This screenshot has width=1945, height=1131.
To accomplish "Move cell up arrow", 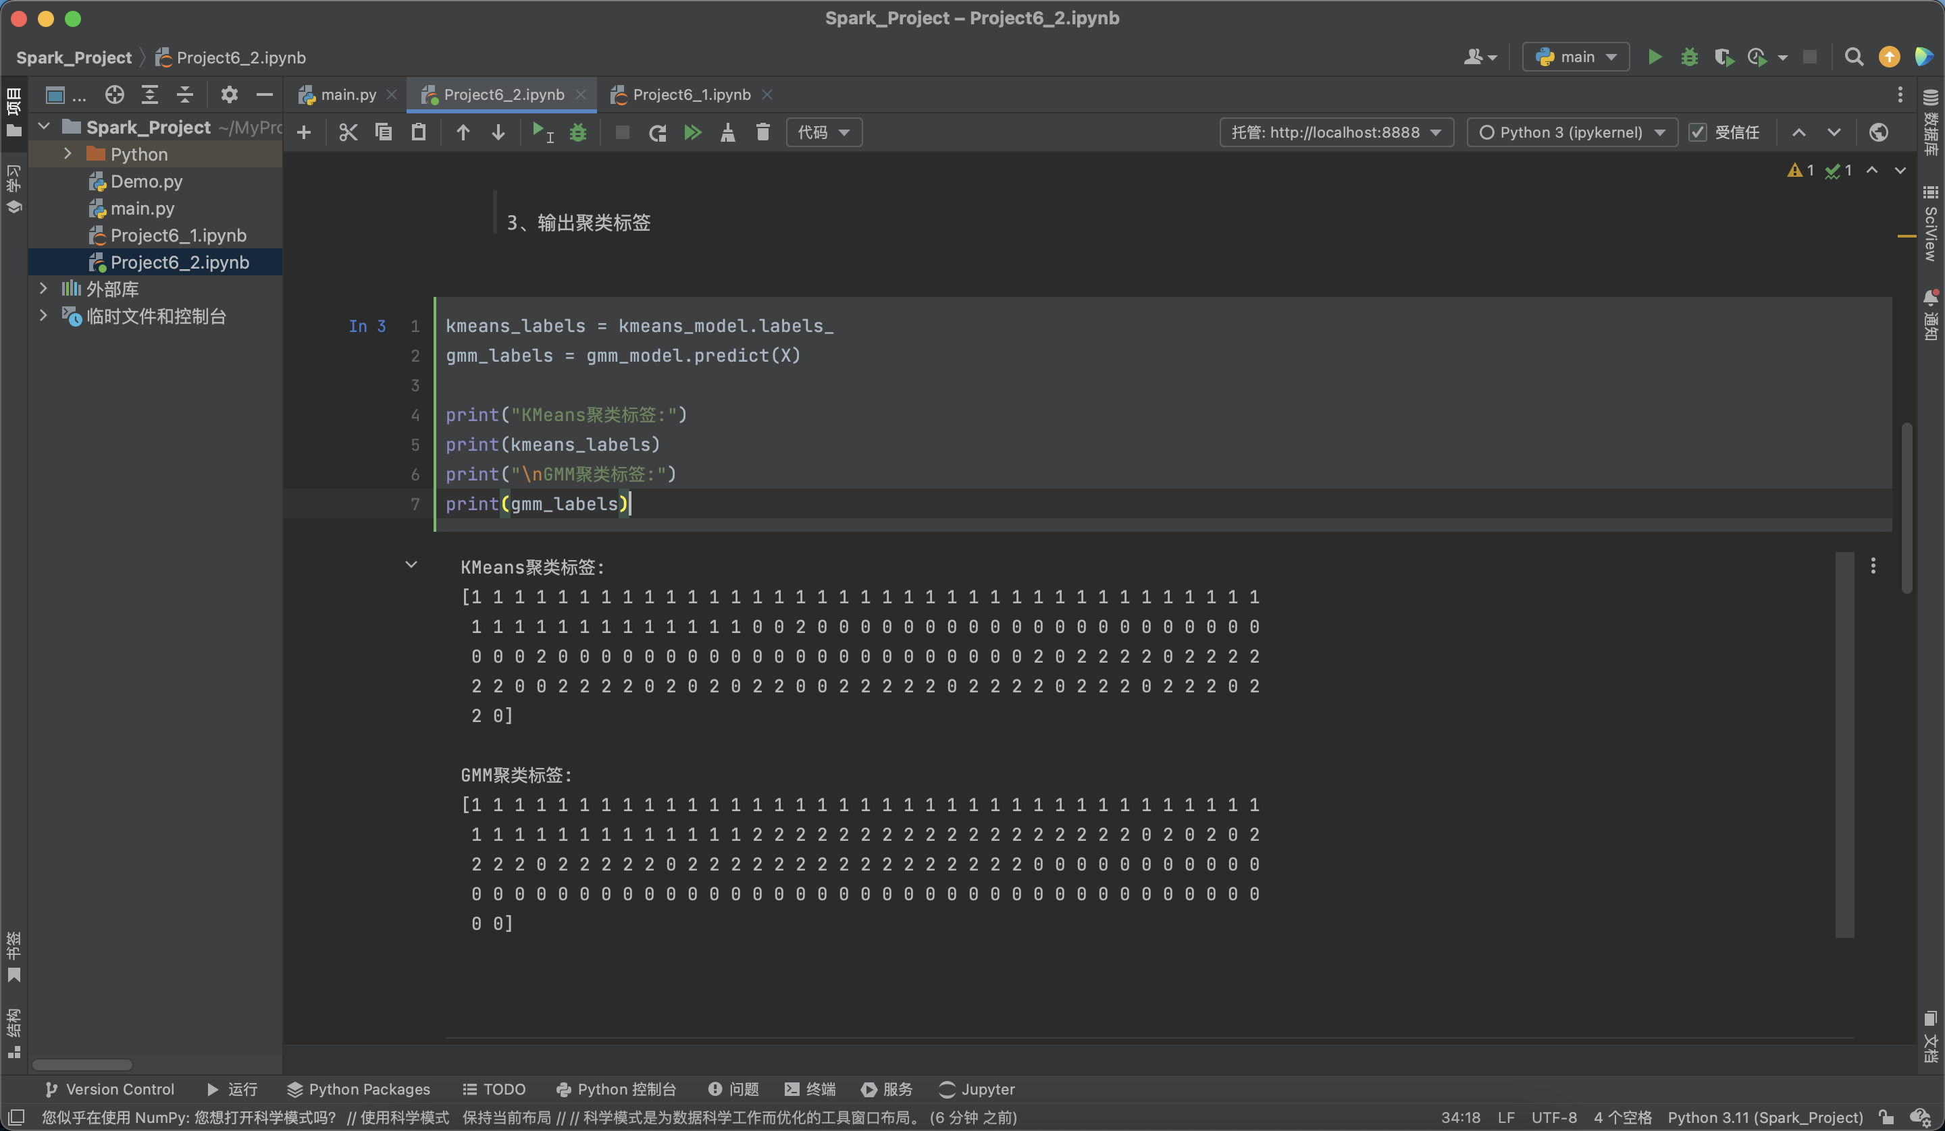I will pos(463,133).
